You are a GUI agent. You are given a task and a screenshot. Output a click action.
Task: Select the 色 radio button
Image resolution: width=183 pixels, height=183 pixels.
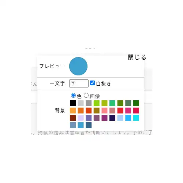73,96
